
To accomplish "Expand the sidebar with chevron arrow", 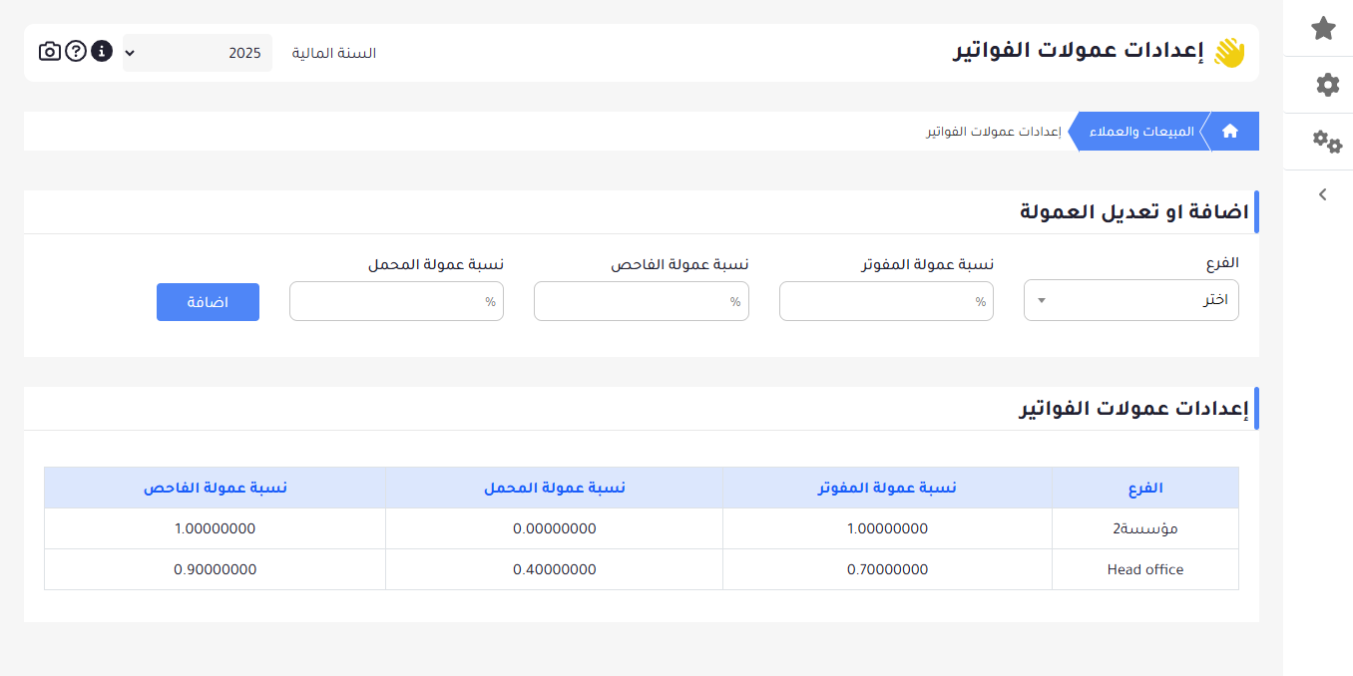I will pyautogui.click(x=1323, y=194).
